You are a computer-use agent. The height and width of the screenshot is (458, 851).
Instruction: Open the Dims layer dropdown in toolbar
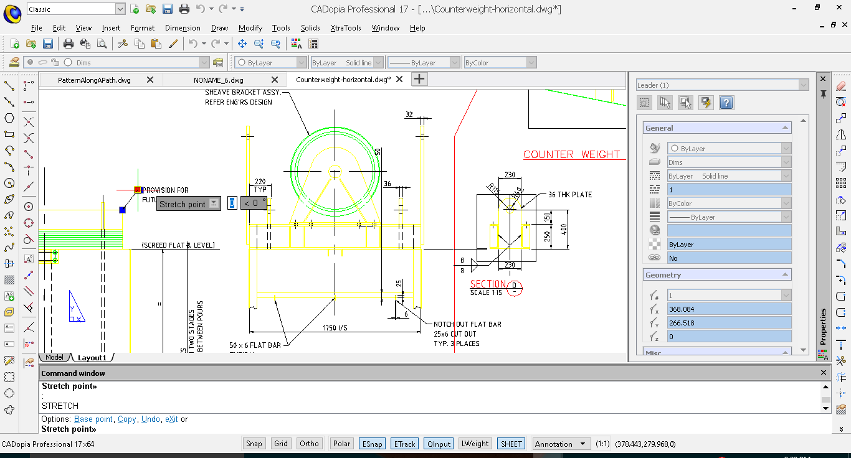[x=204, y=62]
